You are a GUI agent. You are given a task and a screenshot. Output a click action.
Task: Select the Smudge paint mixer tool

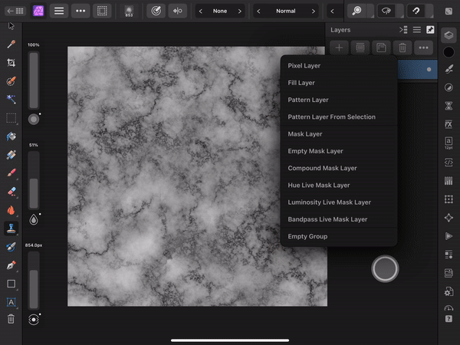click(x=11, y=247)
